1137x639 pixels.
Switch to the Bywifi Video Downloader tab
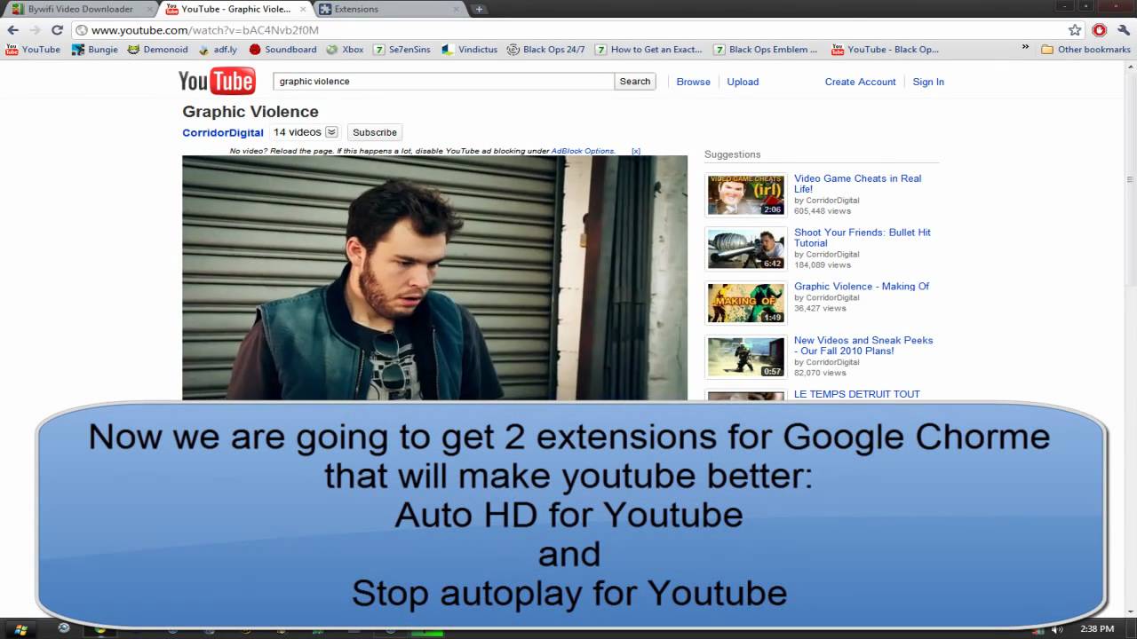pyautogui.click(x=80, y=9)
